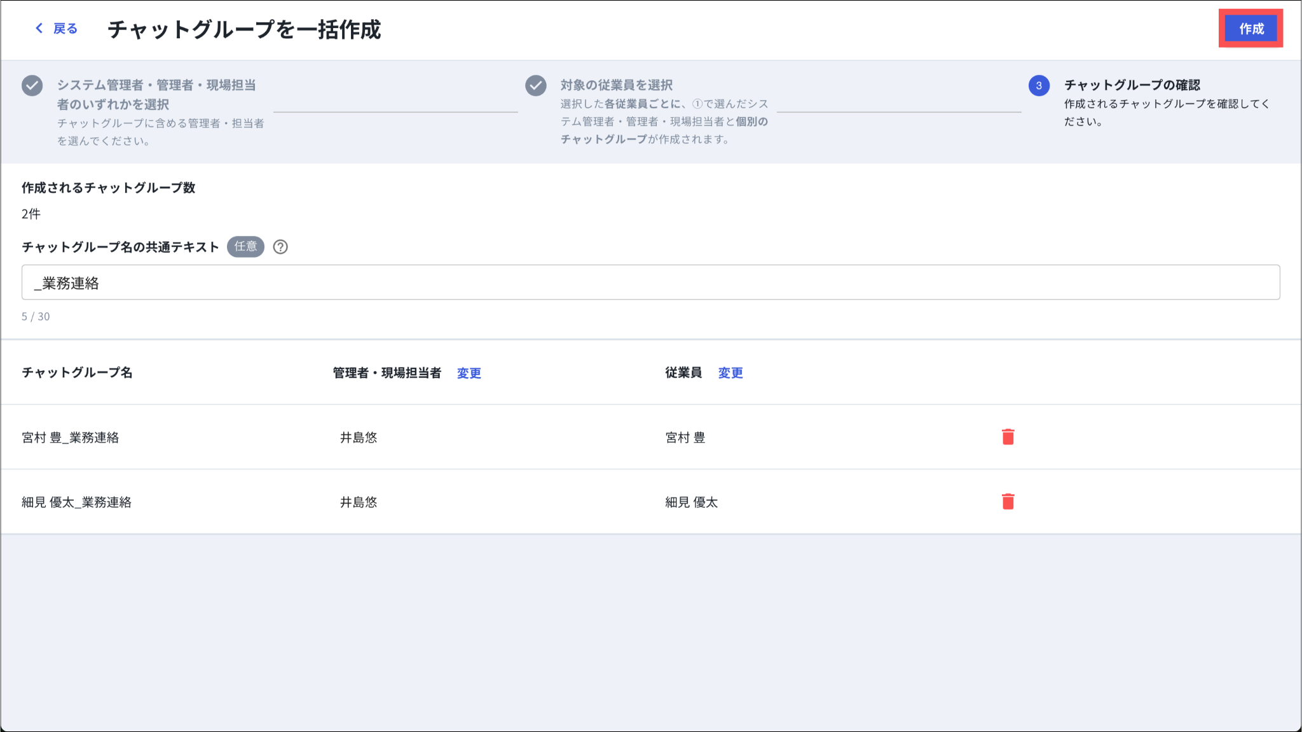Click step two completed checkmark icon
This screenshot has width=1302, height=732.
pyautogui.click(x=536, y=85)
